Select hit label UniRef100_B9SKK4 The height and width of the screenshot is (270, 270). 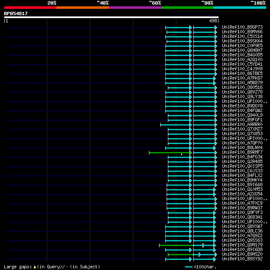(242, 41)
